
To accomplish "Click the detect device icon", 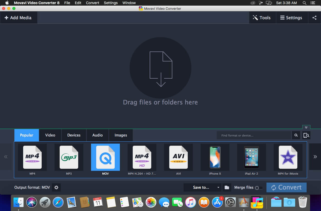I will click(306, 135).
